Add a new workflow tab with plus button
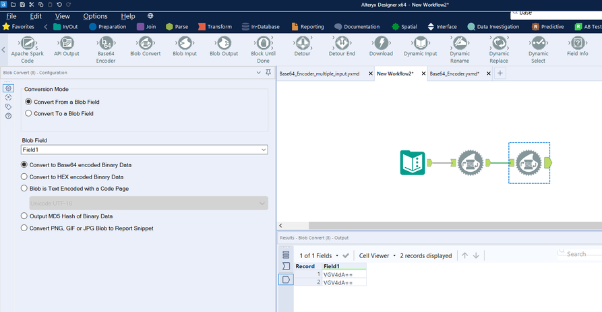The width and height of the screenshot is (602, 312). [500, 73]
